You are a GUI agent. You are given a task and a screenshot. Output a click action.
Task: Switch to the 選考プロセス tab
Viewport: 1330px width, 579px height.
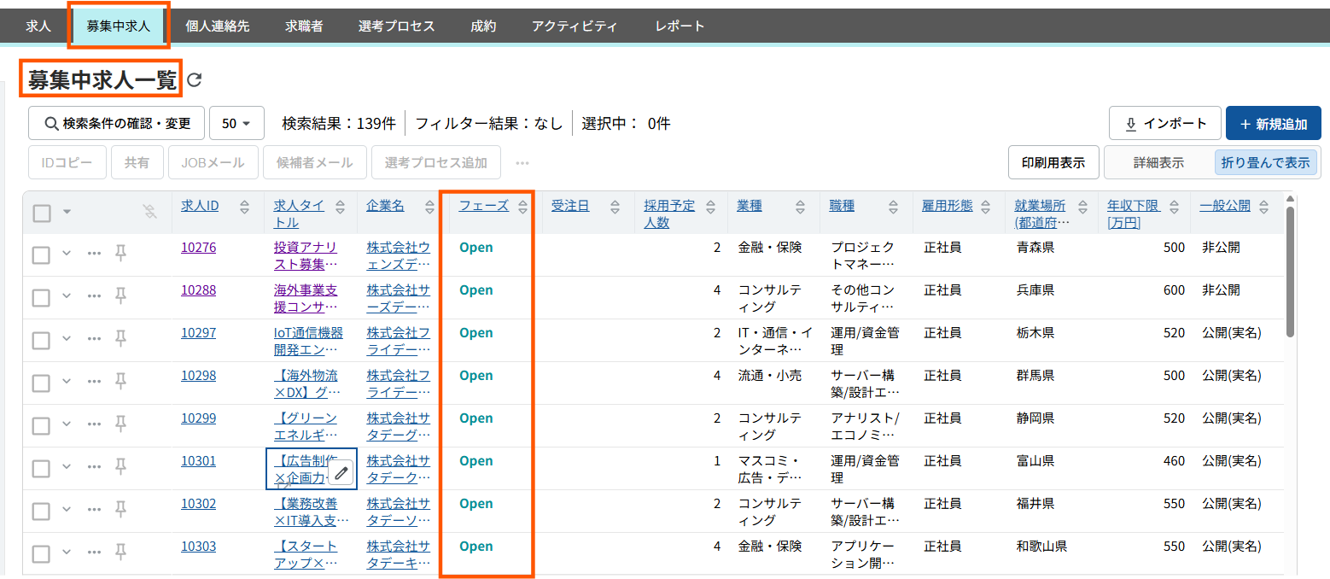397,26
